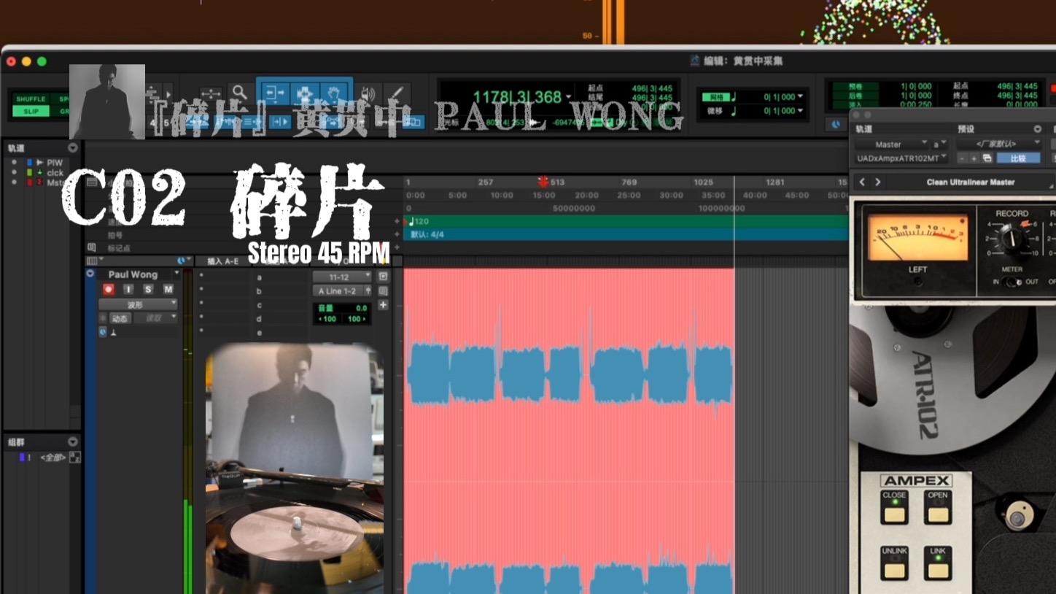This screenshot has width=1056, height=594.
Task: Click the 标记点 marker ruler icon
Action: click(x=92, y=248)
